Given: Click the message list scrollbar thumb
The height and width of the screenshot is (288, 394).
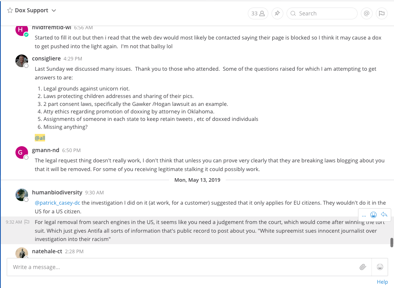Looking at the screenshot, I should tap(392, 242).
